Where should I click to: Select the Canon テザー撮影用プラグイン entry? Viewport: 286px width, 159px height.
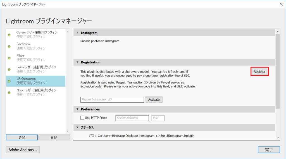coord(36,35)
